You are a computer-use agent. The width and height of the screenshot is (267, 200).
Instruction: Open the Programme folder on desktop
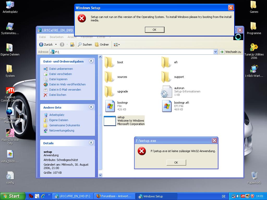point(254,28)
